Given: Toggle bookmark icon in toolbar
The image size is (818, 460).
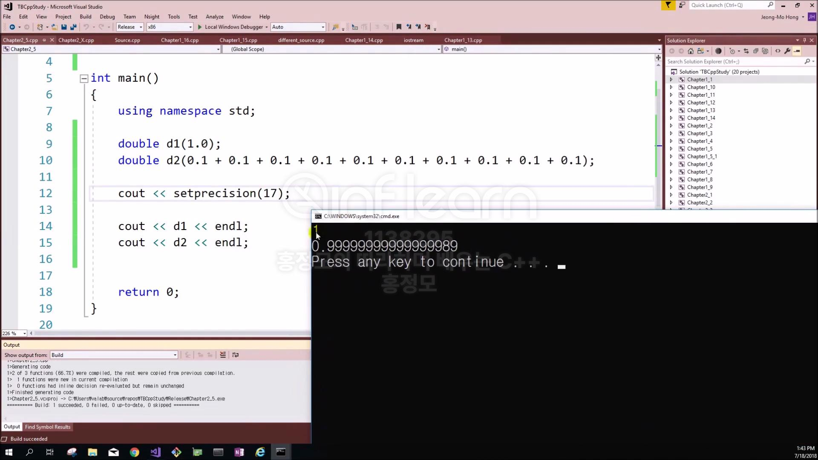Looking at the screenshot, I should (399, 27).
